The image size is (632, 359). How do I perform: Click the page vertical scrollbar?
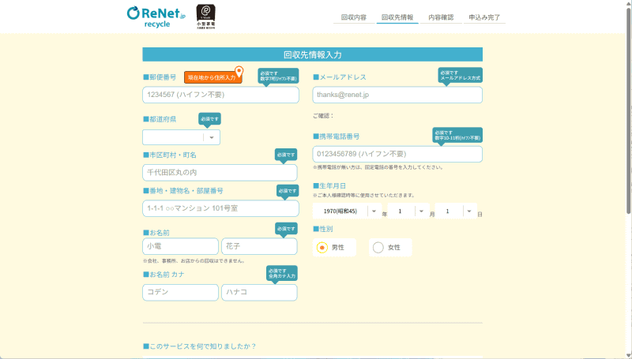[628, 110]
